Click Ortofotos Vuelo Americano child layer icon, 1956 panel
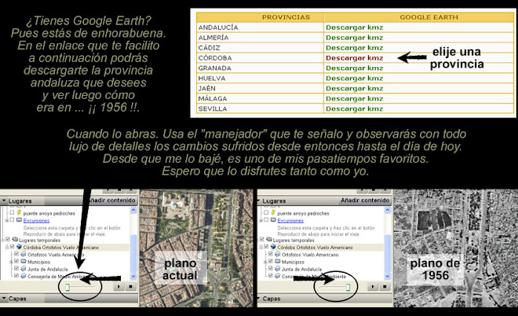The width and height of the screenshot is (518, 316). [x=278, y=254]
